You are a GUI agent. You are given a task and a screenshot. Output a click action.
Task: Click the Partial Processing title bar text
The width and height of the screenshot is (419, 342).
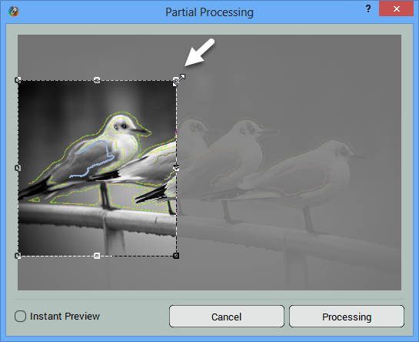[209, 12]
